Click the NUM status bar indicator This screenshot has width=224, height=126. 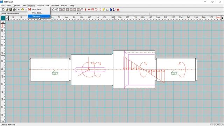coord(217,125)
